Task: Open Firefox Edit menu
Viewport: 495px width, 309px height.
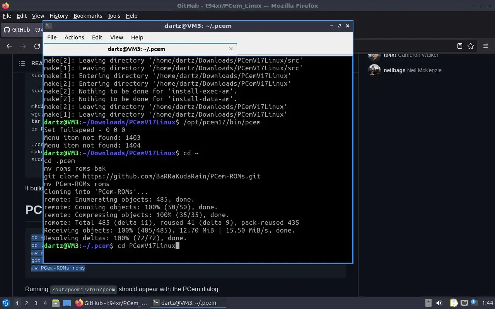Action: 22,16
